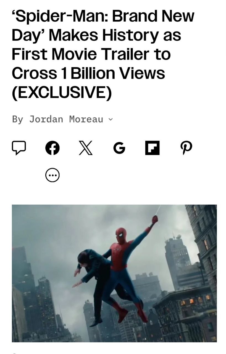Open the Spider-Man trailer still image
Screen dimensions: 226x354
coord(114,273)
